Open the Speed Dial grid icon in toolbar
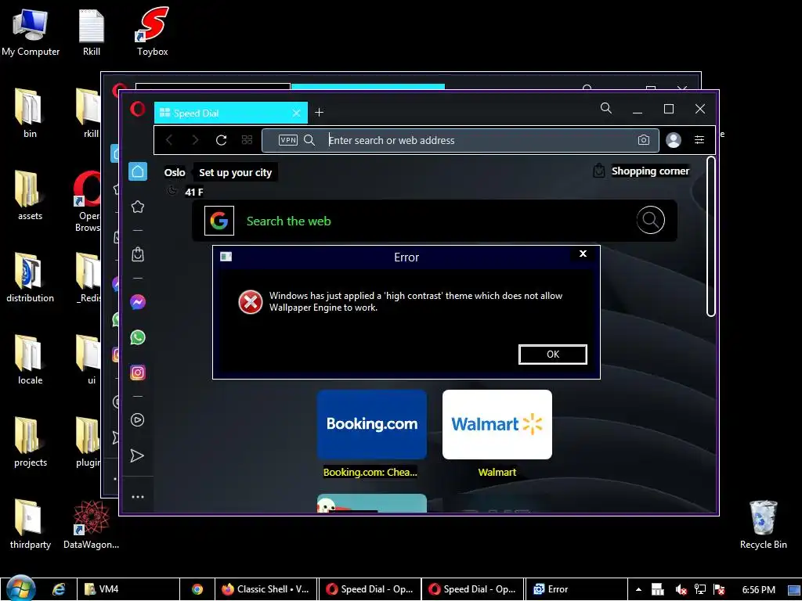Screen dimensions: 802x601 tap(247, 140)
